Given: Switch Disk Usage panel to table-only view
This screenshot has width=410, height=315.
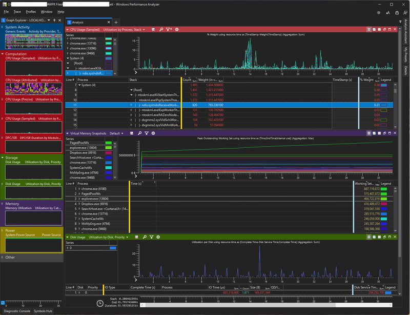Looking at the screenshot, I should click(x=379, y=237).
